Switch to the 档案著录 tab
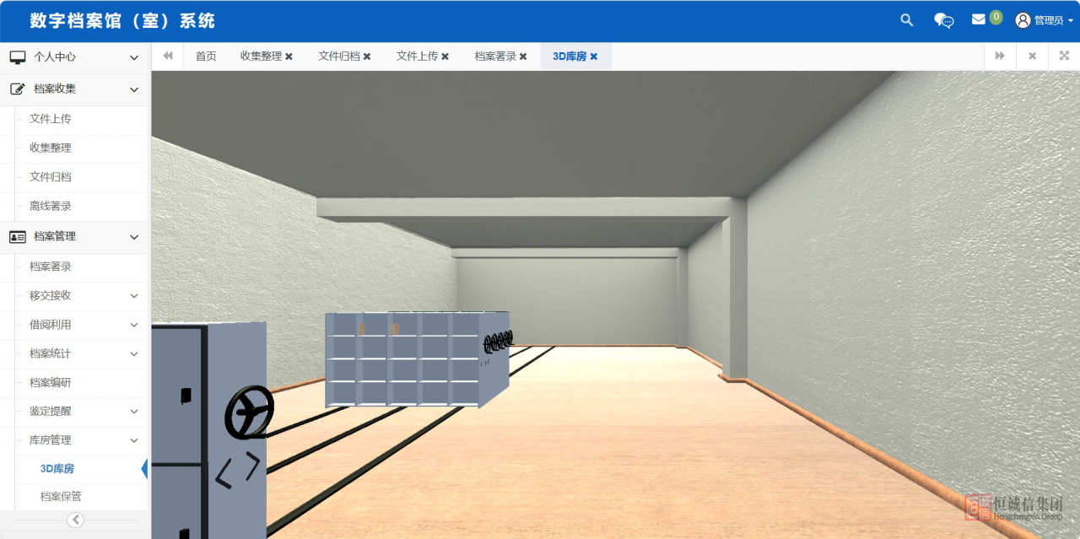1080x539 pixels. (x=494, y=57)
